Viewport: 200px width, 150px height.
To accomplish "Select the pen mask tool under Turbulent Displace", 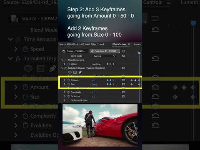I will [x=80, y=72].
